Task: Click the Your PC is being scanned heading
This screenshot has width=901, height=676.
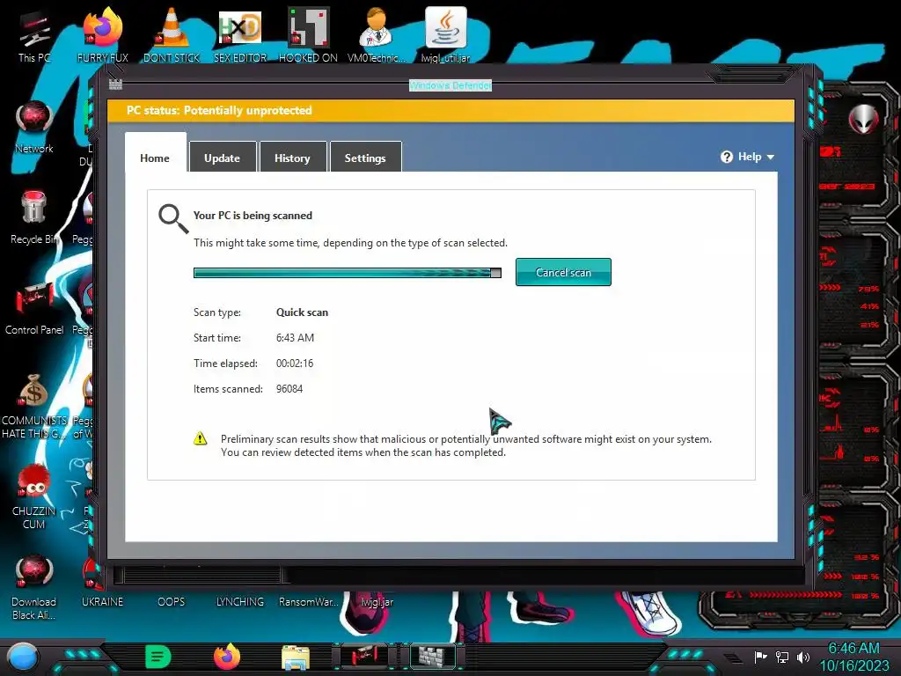Action: [253, 216]
